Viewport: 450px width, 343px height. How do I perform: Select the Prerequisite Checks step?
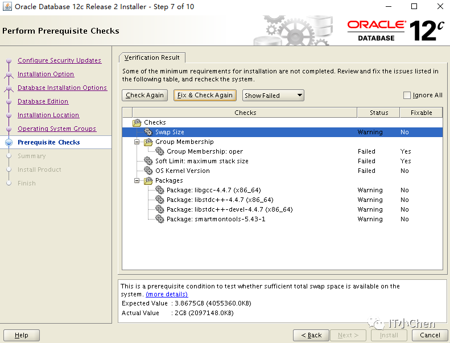[49, 142]
